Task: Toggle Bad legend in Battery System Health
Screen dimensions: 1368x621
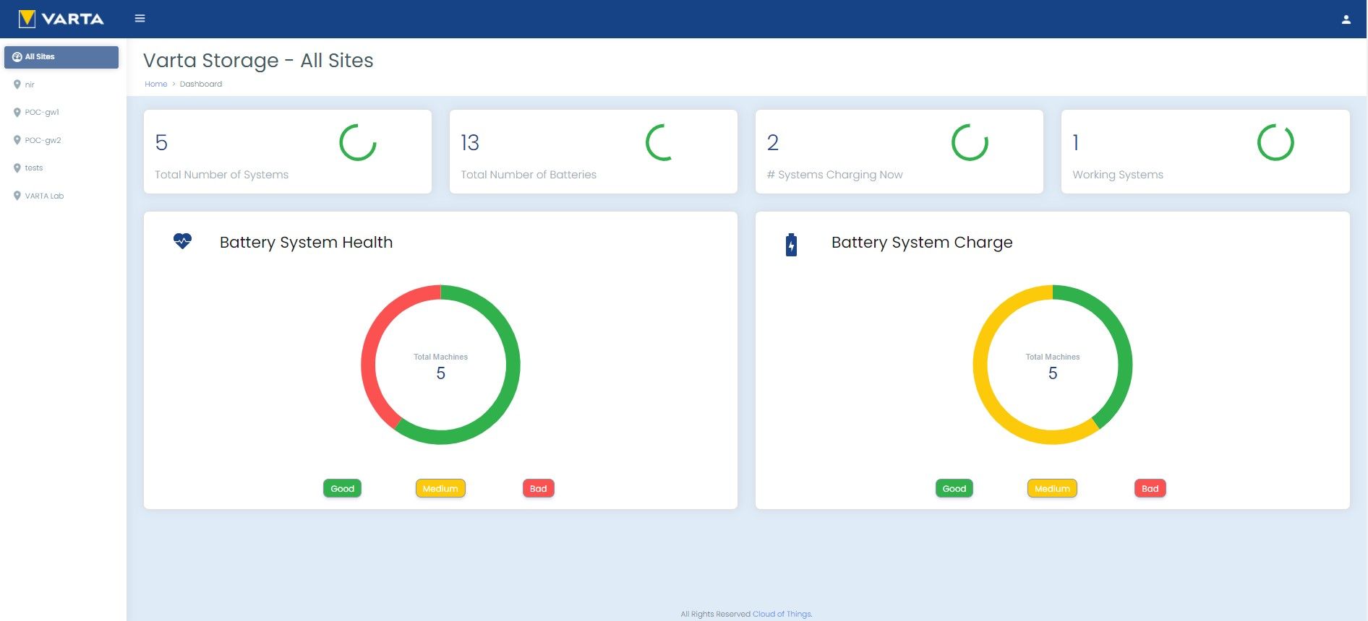Action: pos(538,489)
